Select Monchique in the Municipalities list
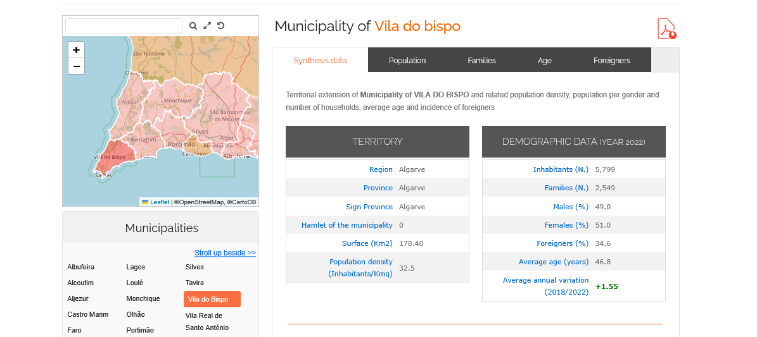 pyautogui.click(x=143, y=298)
